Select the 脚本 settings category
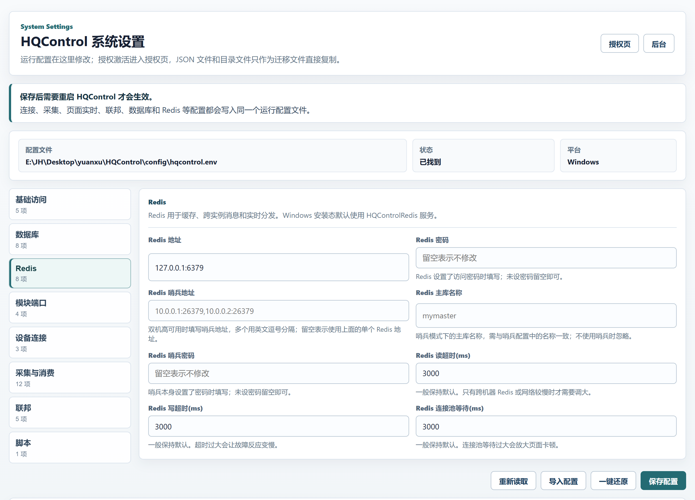The image size is (695, 500). click(70, 447)
